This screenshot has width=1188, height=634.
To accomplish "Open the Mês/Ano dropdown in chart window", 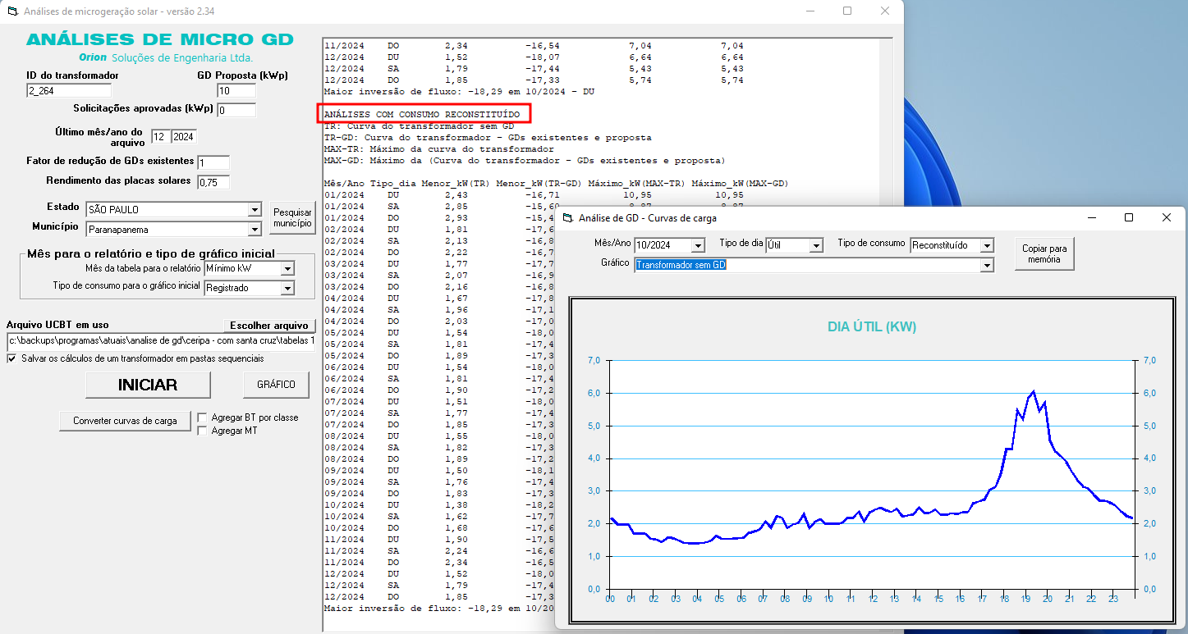I will coord(698,245).
